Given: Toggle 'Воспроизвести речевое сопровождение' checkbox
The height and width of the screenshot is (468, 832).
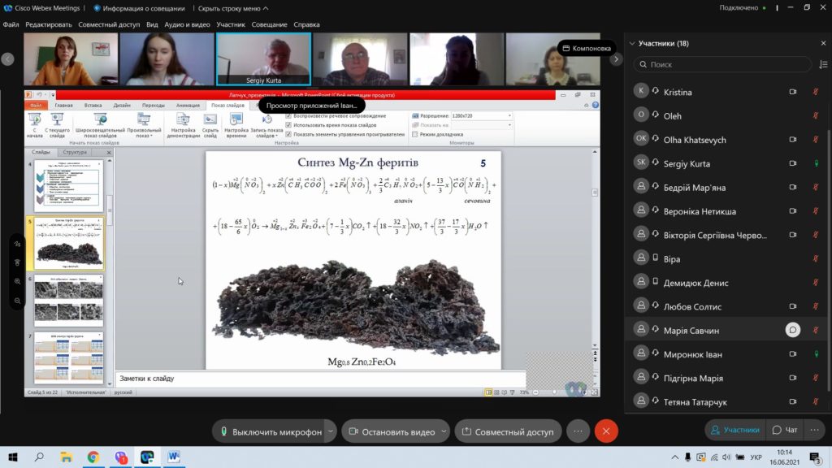Looking at the screenshot, I should 288,115.
